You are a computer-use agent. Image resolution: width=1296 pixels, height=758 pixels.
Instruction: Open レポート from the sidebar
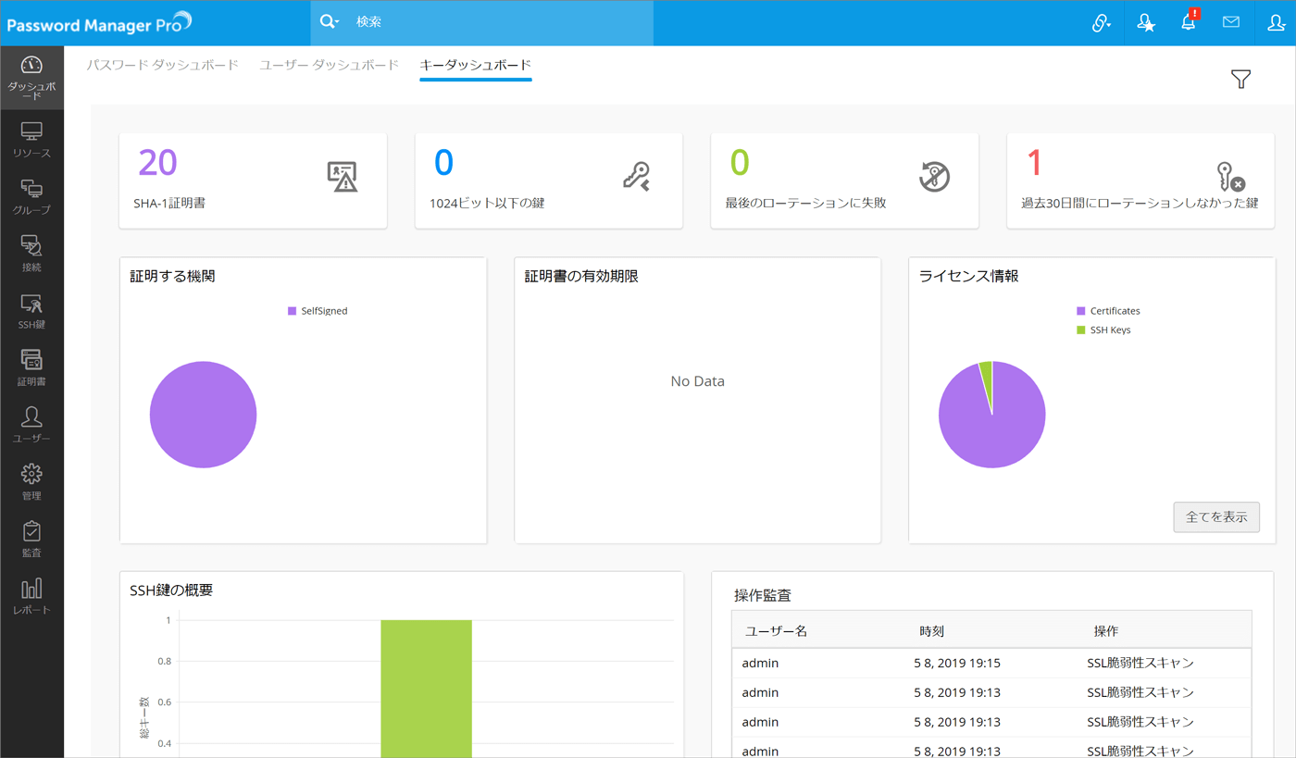tap(31, 597)
